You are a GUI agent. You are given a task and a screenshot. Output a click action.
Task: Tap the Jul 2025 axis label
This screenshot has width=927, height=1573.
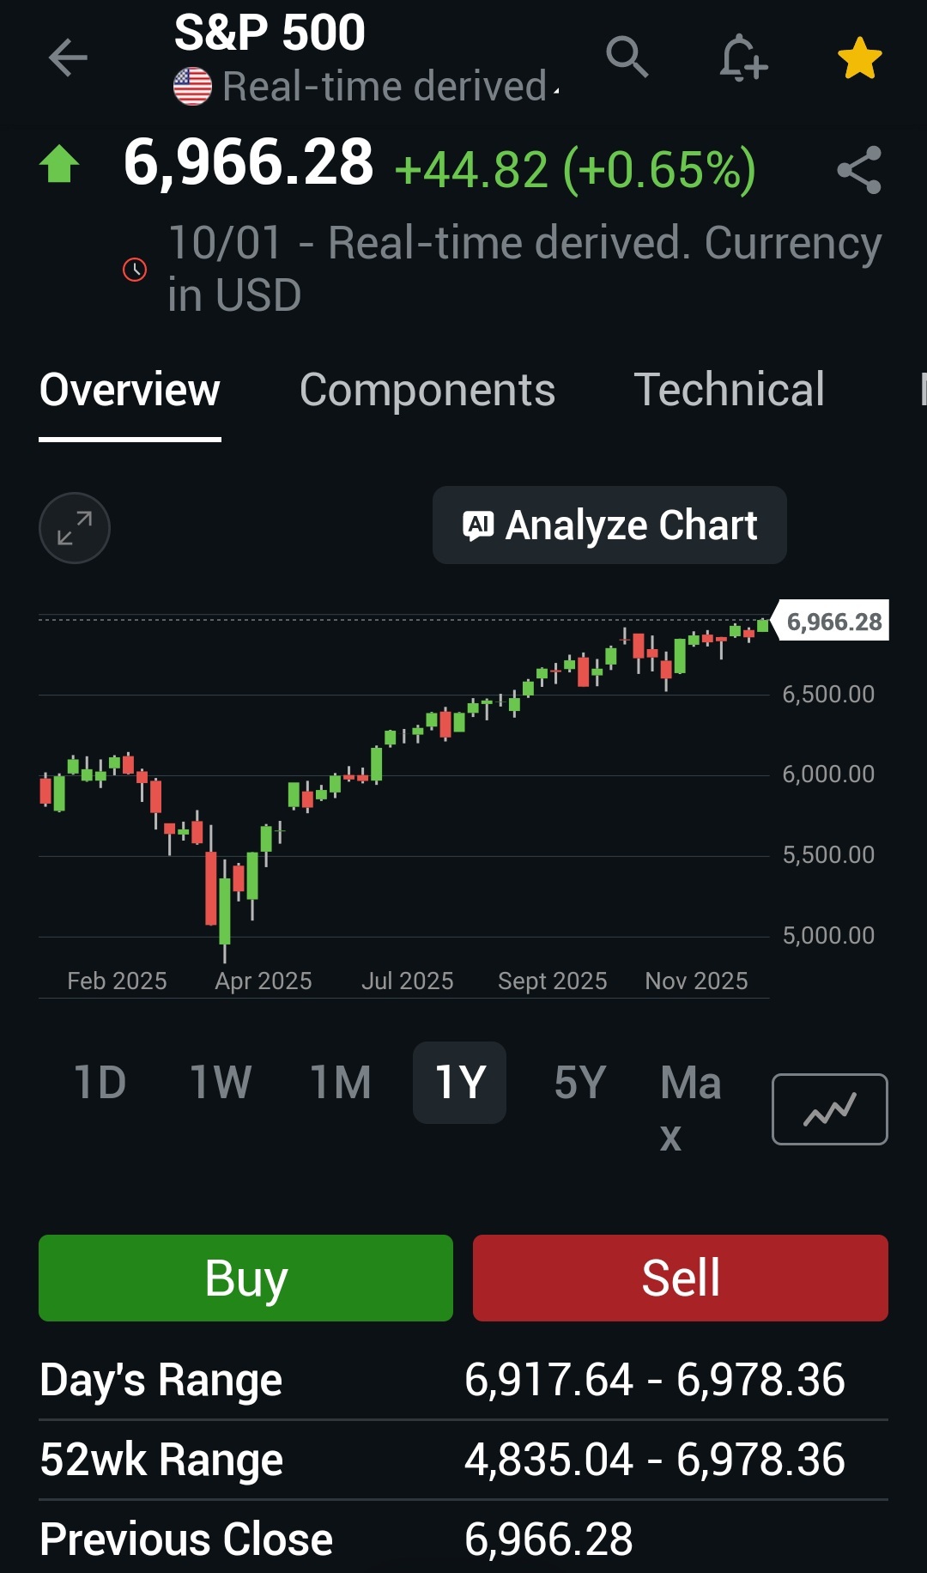coord(408,981)
